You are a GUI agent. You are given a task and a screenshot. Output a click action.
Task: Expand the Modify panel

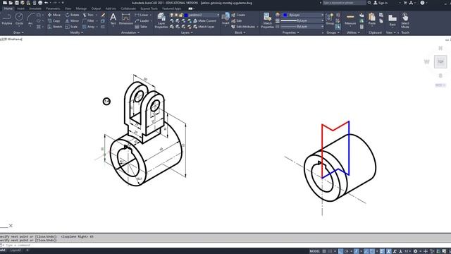77,32
